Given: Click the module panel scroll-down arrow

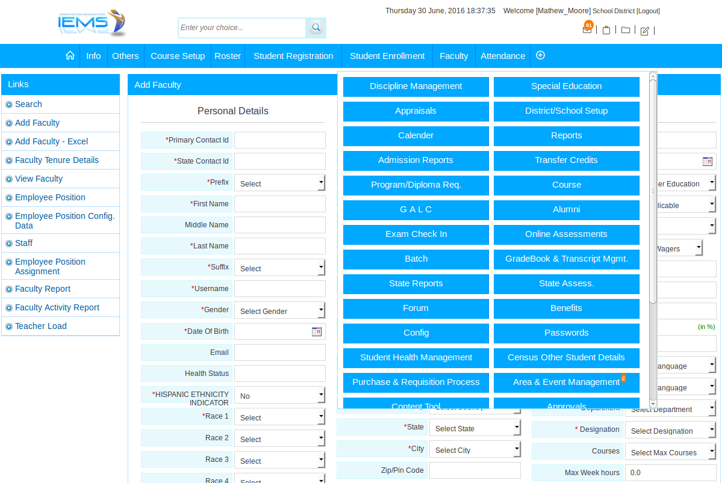Looking at the screenshot, I should click(x=653, y=404).
